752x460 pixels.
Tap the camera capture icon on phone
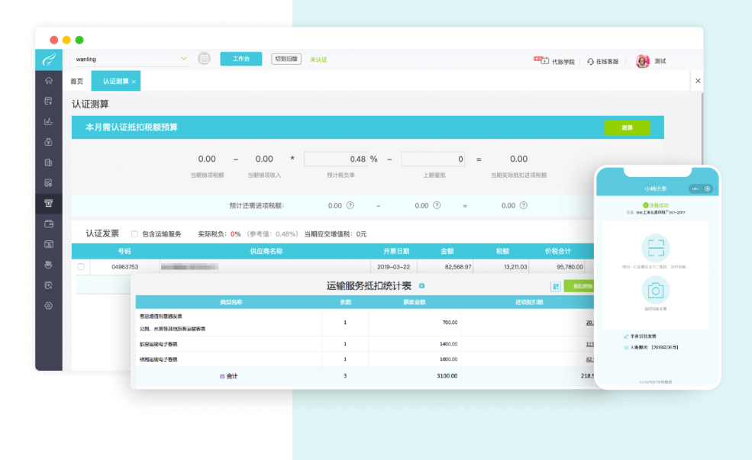click(655, 290)
